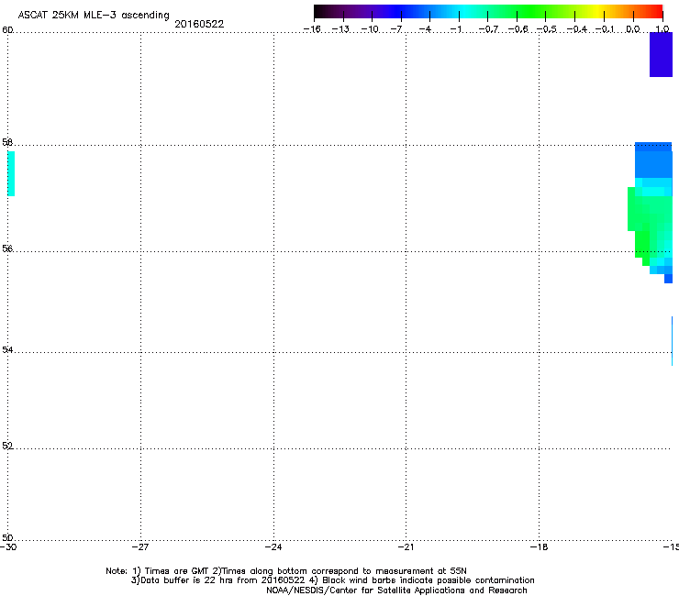Click the latitude 56 axis label
Screen dimensions: 679x596
[x=7, y=248]
